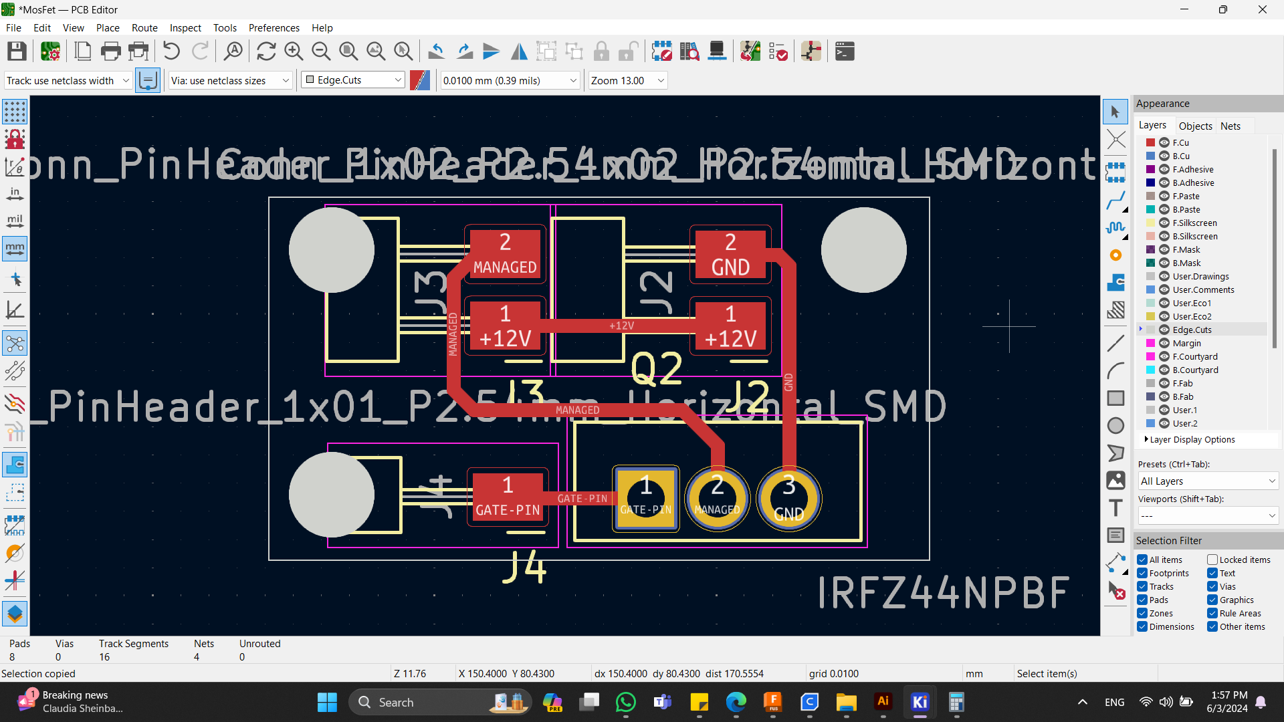Switch to the Objects tab
Screen dimensions: 1284x722
[x=1195, y=126]
